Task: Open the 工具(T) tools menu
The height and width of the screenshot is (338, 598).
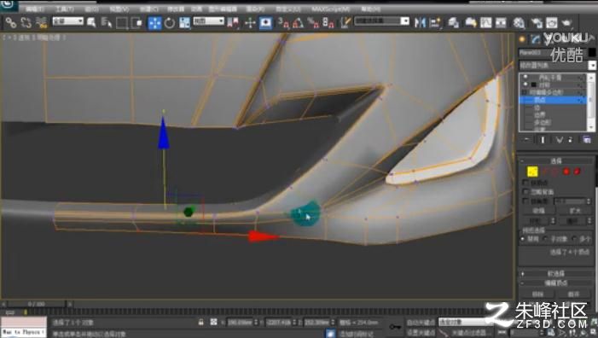Action: pyautogui.click(x=65, y=9)
